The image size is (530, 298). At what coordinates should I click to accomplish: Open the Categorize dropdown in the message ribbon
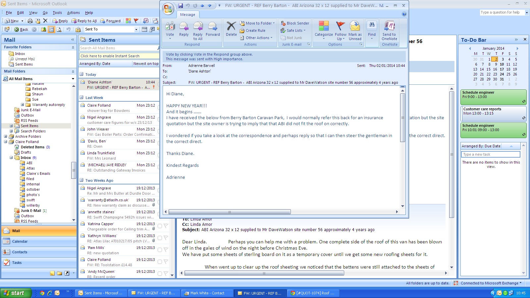click(324, 38)
